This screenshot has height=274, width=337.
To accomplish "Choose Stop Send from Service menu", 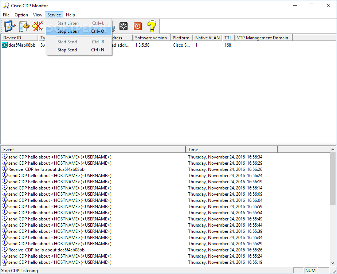I will 78,50.
